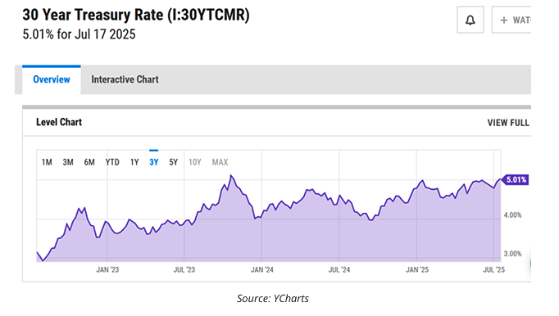Click the JUL '25 axis label
Image resolution: width=559 pixels, height=316 pixels.
(494, 269)
